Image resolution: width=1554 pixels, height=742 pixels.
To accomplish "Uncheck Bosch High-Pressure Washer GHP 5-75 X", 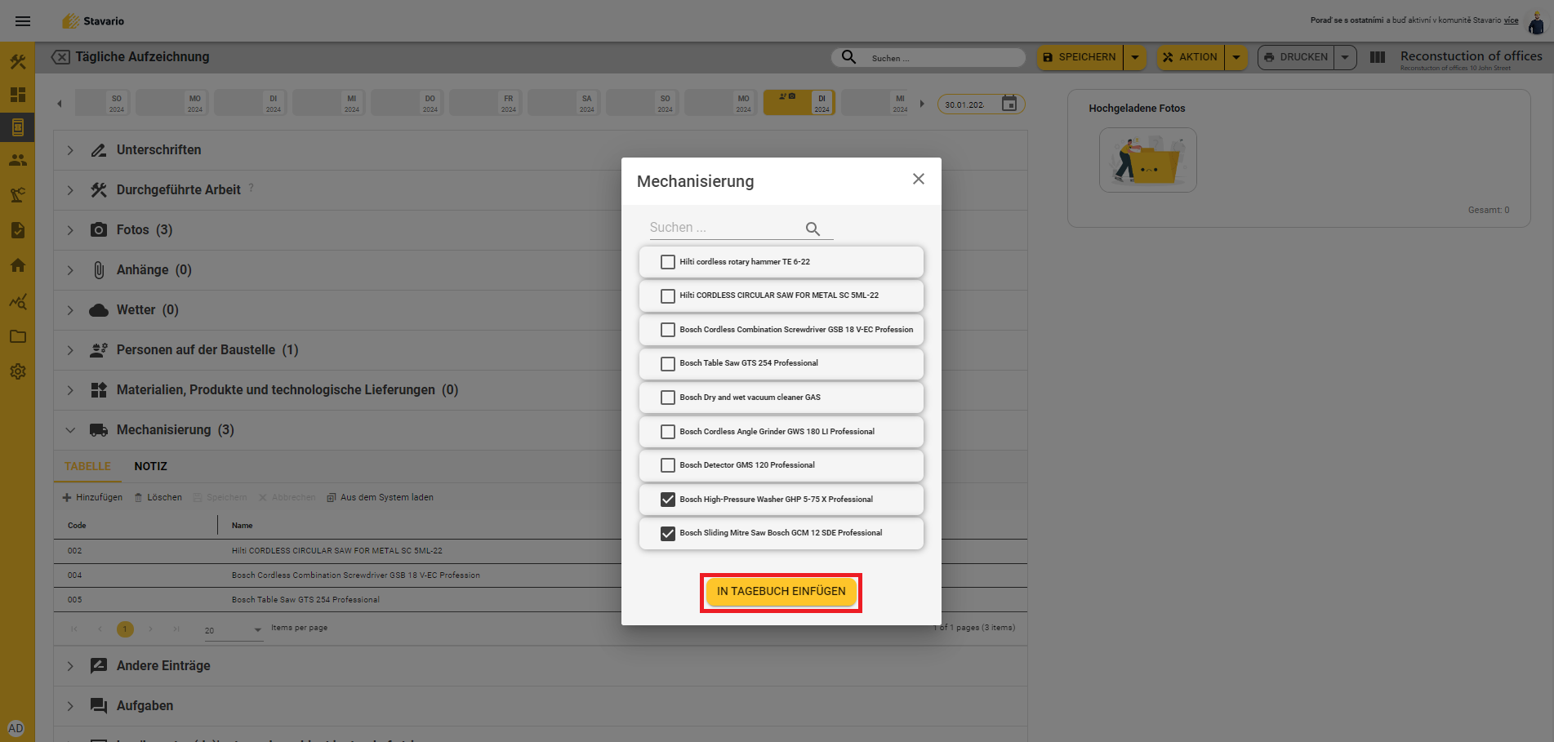I will (668, 500).
